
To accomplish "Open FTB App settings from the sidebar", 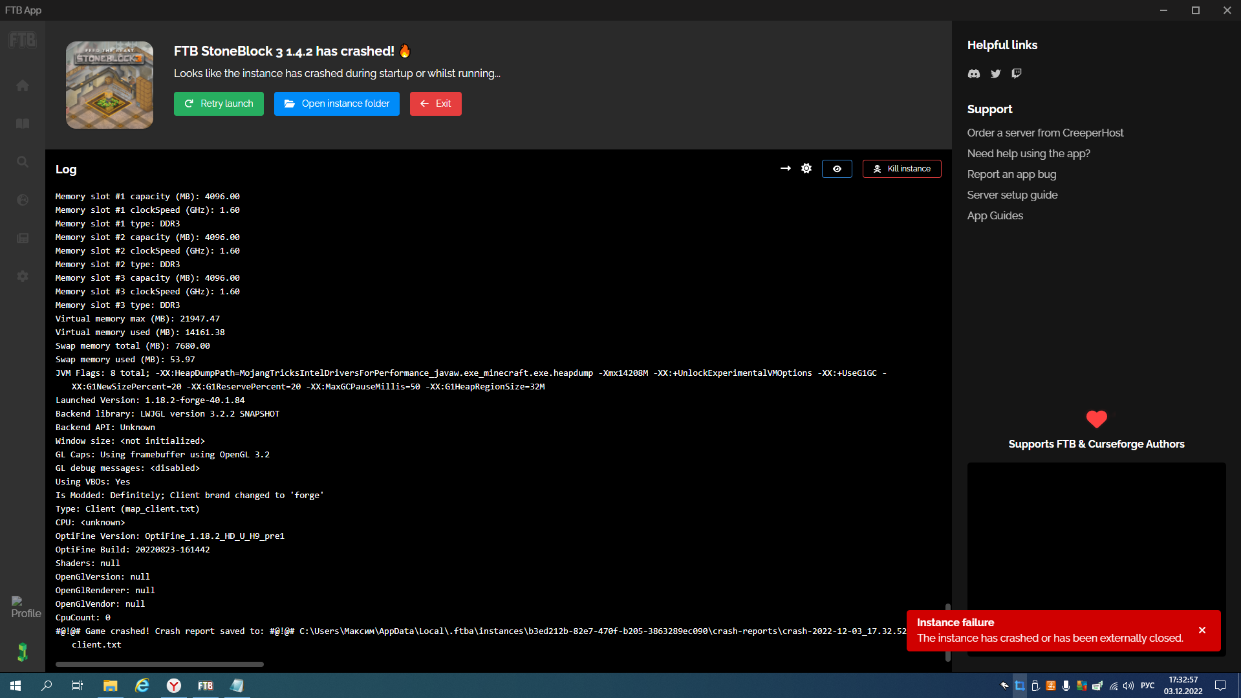I will [23, 276].
